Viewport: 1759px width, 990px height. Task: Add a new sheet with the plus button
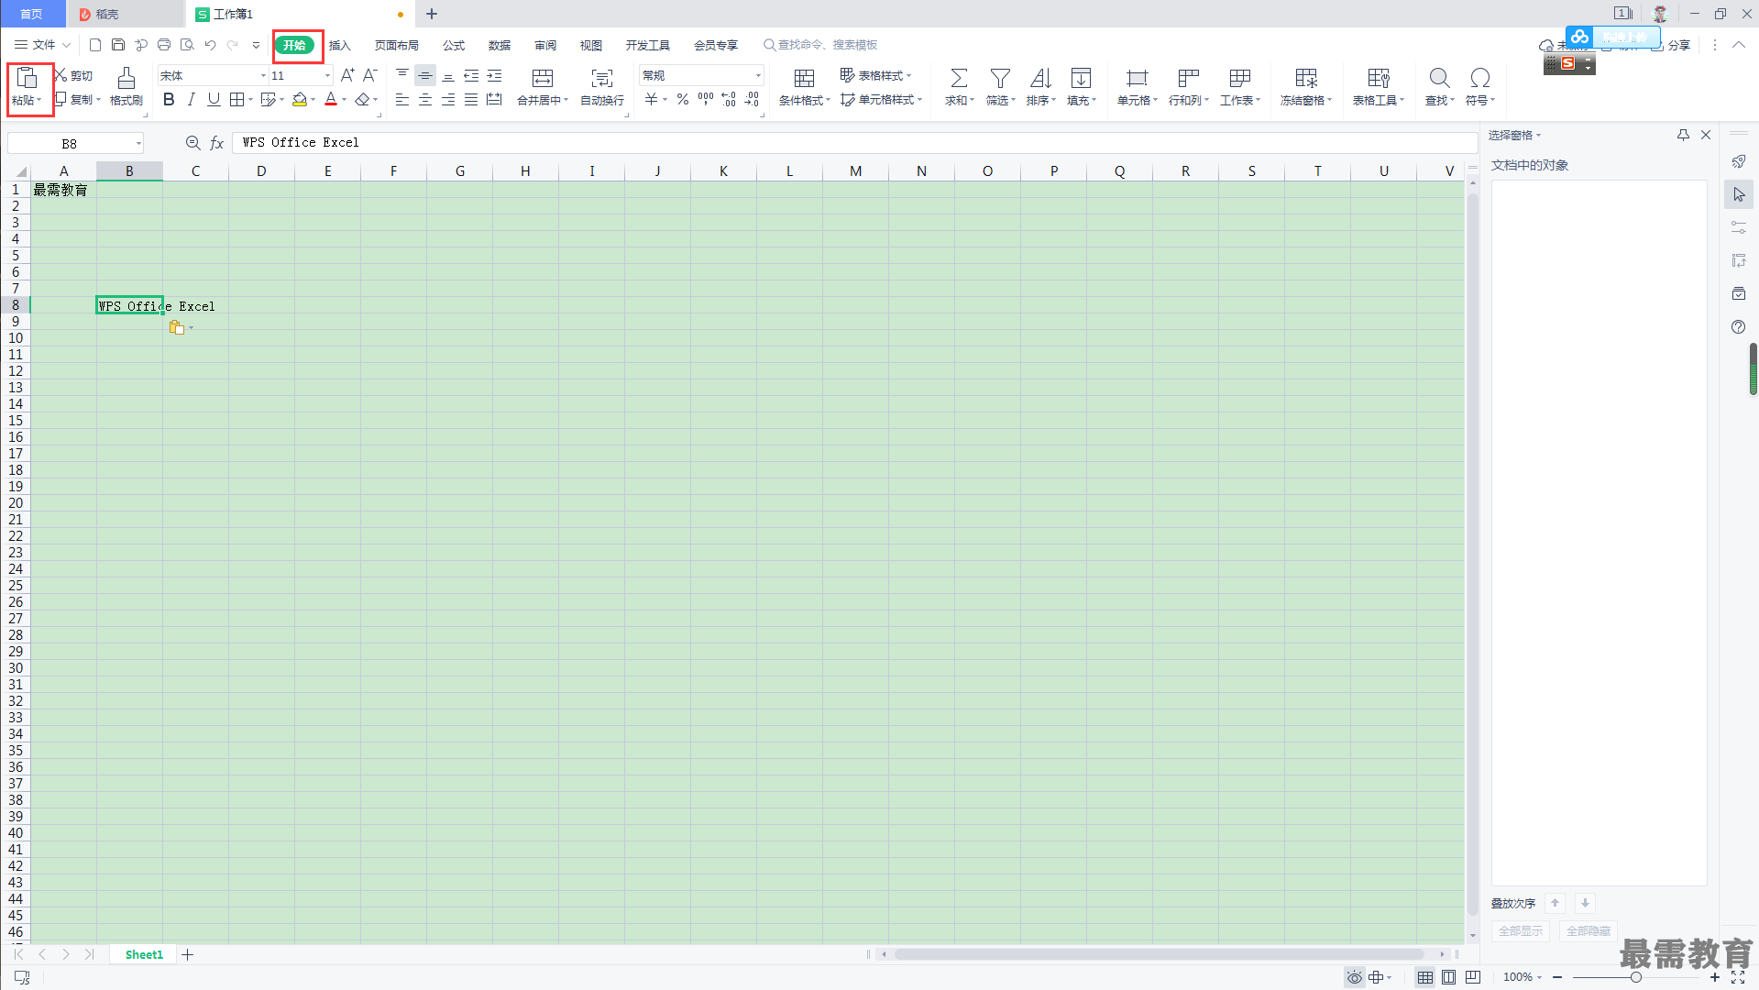pyautogui.click(x=188, y=954)
